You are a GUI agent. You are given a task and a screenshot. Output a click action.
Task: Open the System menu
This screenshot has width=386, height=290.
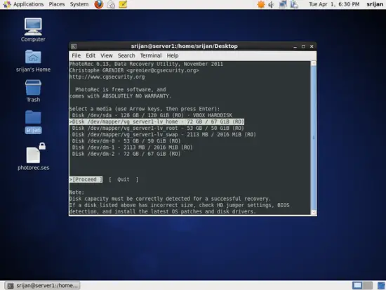(79, 4)
